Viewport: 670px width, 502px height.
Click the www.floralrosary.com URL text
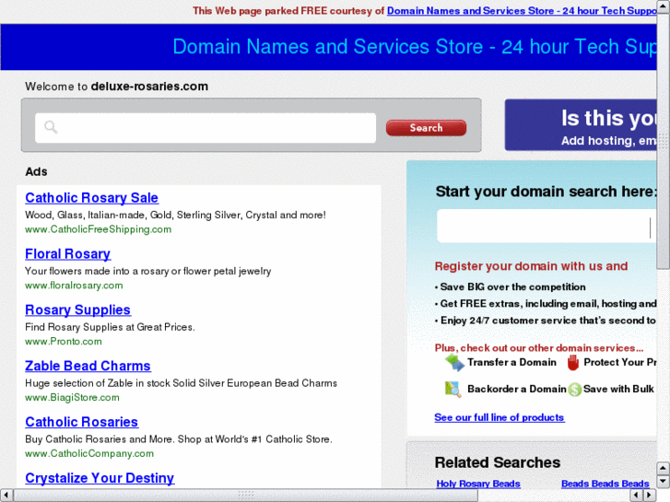(x=74, y=286)
